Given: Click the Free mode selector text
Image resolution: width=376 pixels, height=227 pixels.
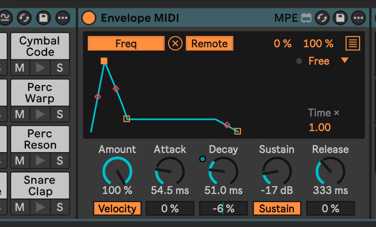Looking at the screenshot, I should coord(319,61).
